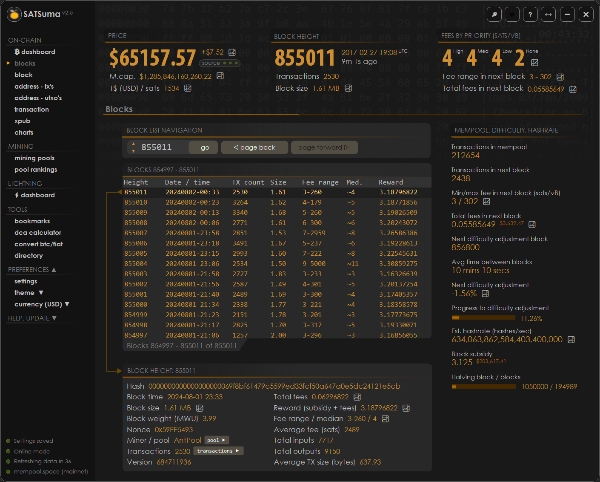
Task: Click the double-arrow resize icon
Action: (x=549, y=14)
